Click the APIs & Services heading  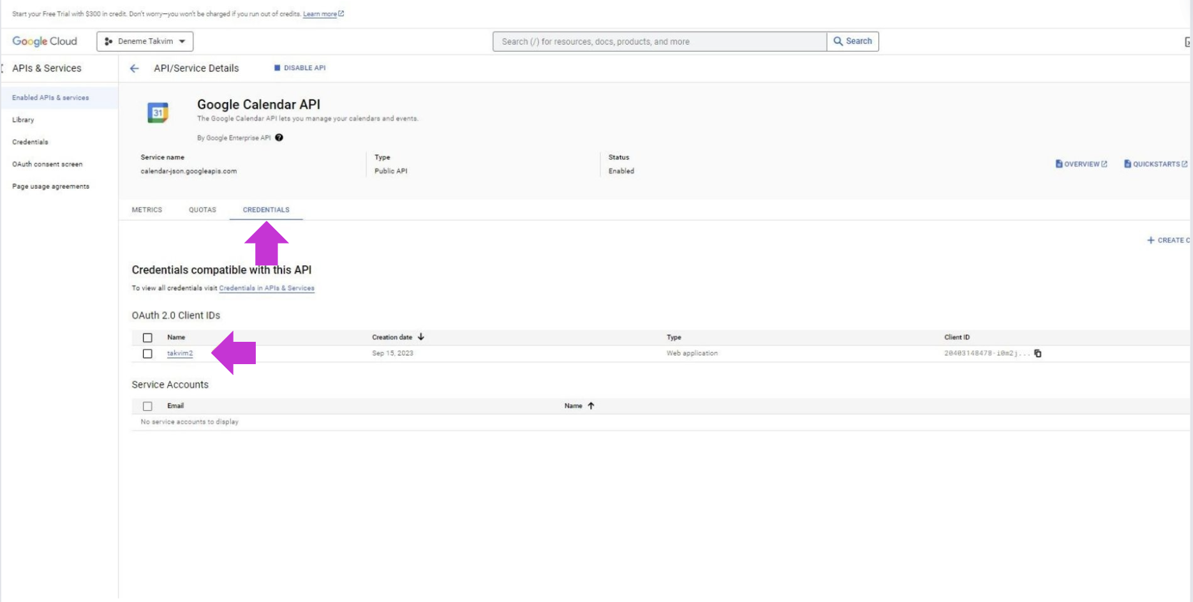pos(47,68)
